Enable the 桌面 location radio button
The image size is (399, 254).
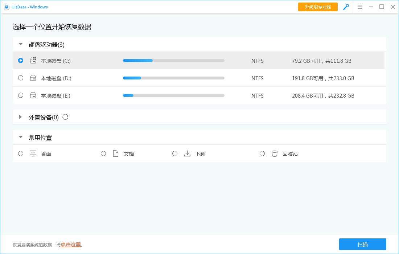[21, 153]
